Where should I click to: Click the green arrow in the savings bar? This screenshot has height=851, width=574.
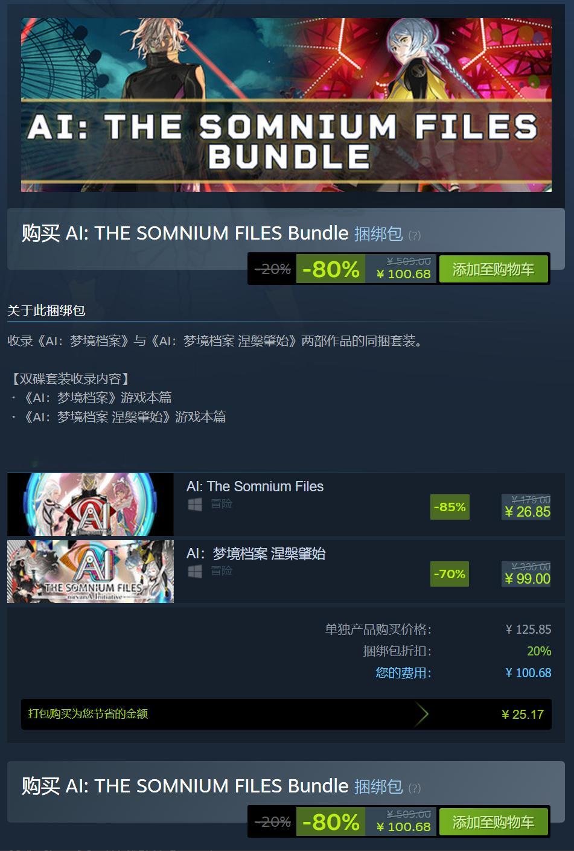(422, 714)
